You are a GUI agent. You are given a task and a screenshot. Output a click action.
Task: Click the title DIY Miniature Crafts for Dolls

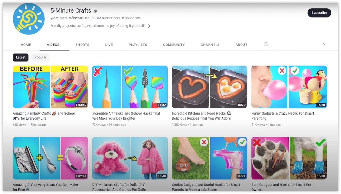click(119, 187)
